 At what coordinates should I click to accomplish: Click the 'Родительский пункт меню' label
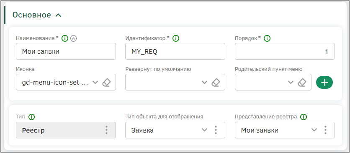click(x=269, y=69)
